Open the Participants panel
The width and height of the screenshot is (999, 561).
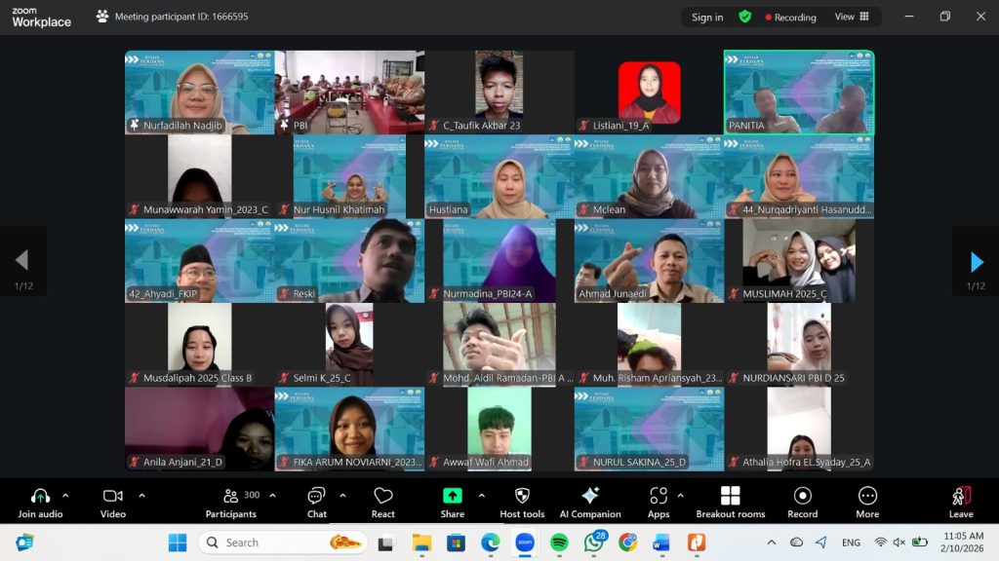tap(231, 502)
